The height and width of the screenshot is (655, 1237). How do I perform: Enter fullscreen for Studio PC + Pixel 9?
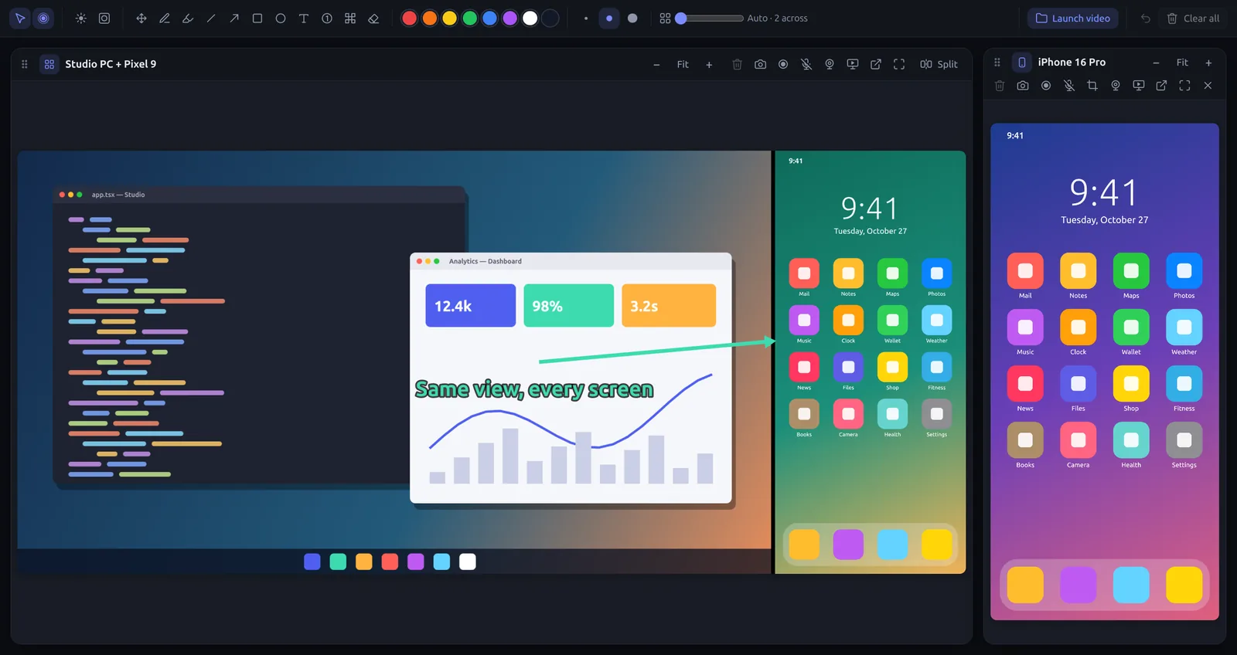pos(899,64)
